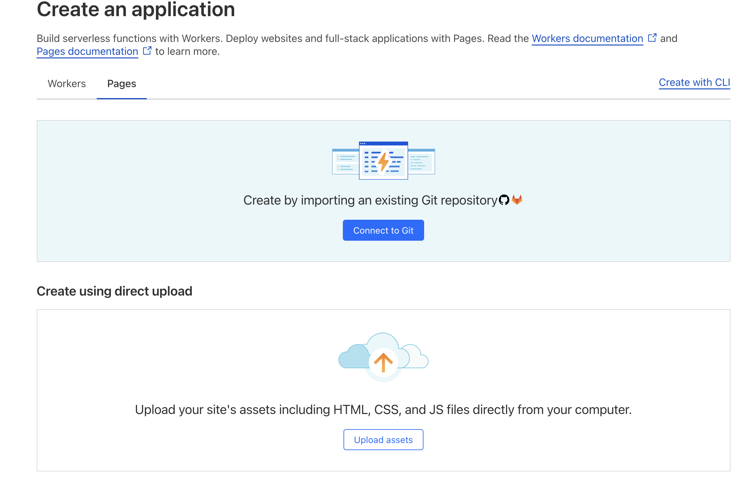Click the Create using direct upload heading
756x484 pixels.
[x=114, y=291]
